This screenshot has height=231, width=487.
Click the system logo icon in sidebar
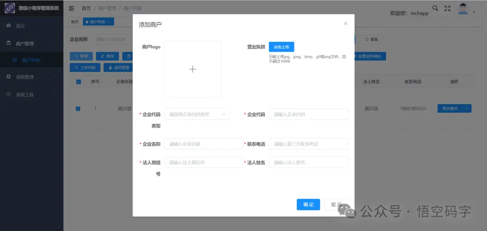[x=9, y=8]
